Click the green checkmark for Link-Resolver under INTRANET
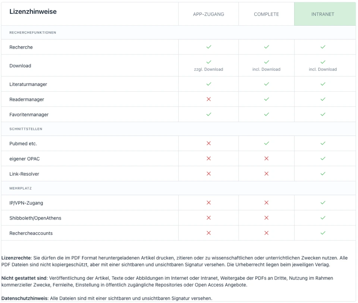 [323, 174]
